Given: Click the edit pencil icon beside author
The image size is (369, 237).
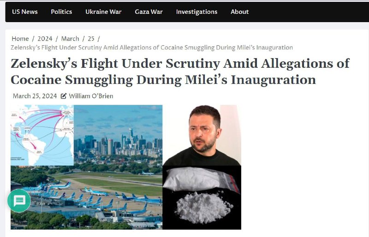Looking at the screenshot, I should 64,96.
